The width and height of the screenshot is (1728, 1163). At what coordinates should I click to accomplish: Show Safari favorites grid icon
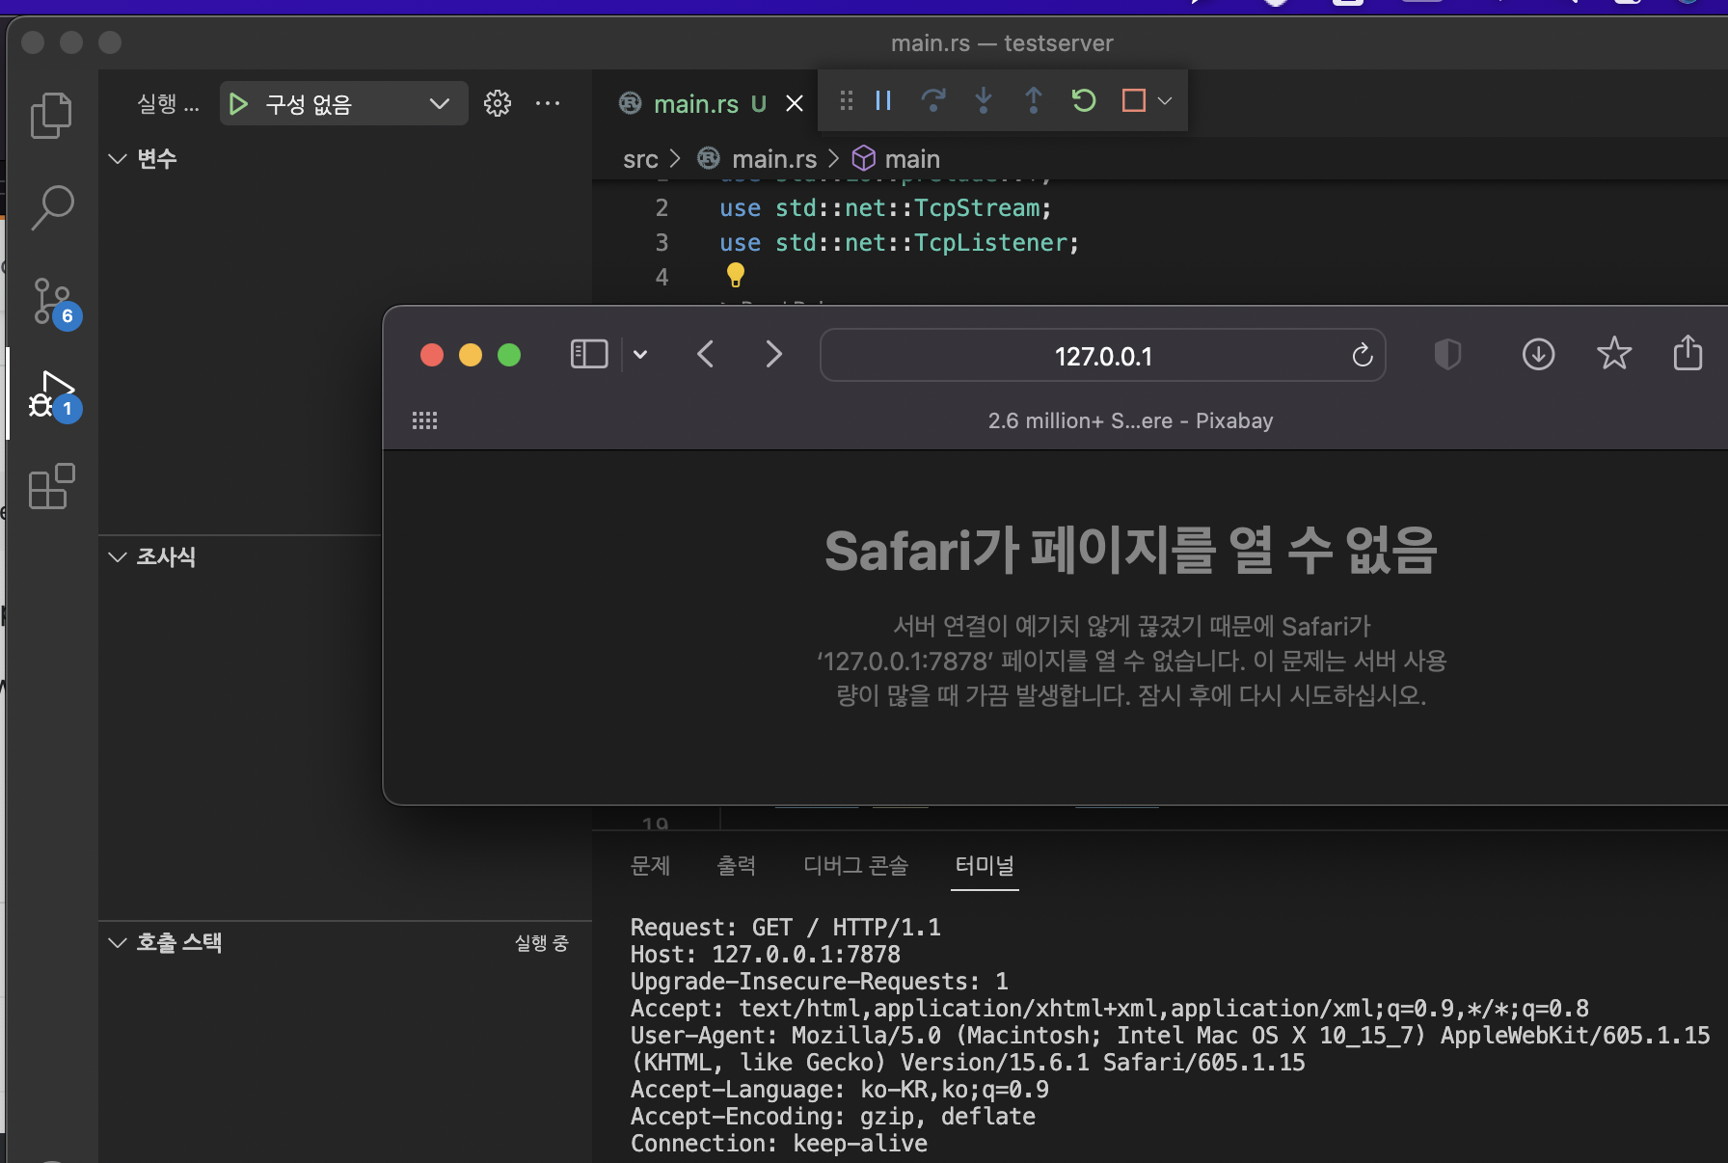[x=424, y=420]
